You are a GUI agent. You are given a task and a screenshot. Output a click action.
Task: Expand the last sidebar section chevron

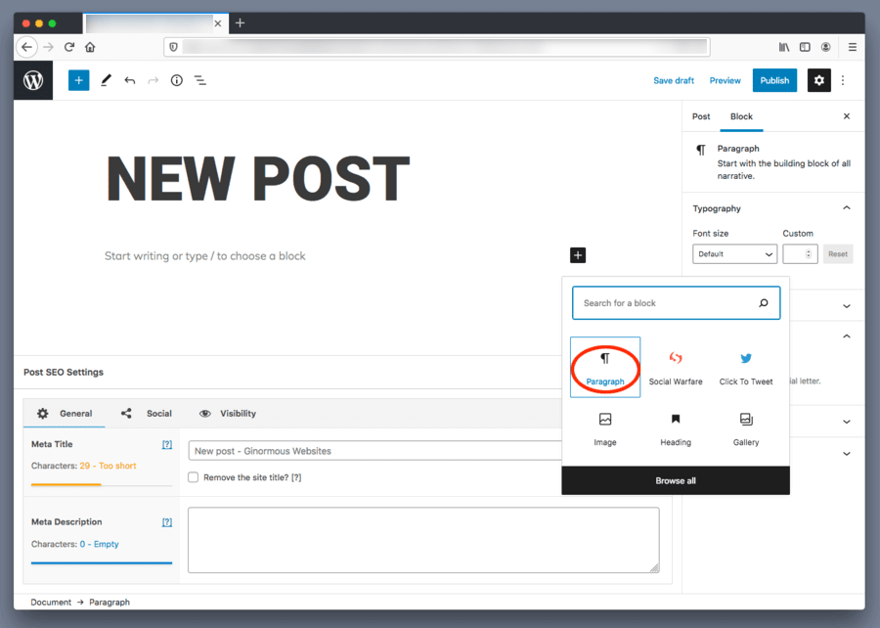pos(847,454)
